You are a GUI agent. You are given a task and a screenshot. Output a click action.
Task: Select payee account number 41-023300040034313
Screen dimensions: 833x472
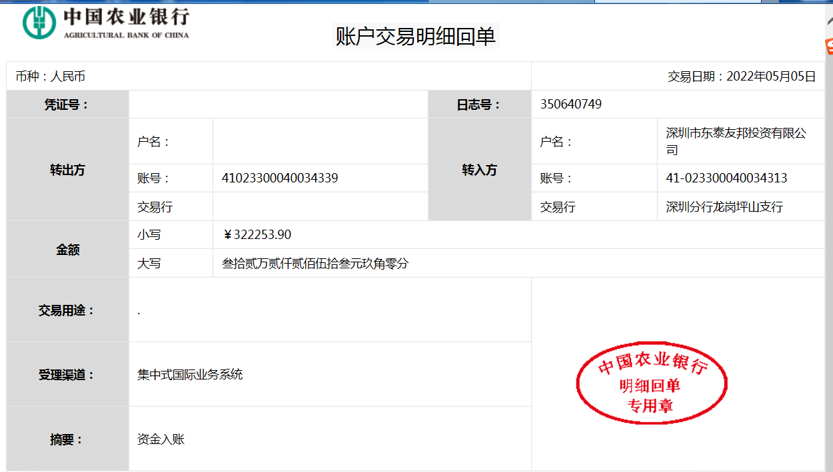(x=726, y=178)
